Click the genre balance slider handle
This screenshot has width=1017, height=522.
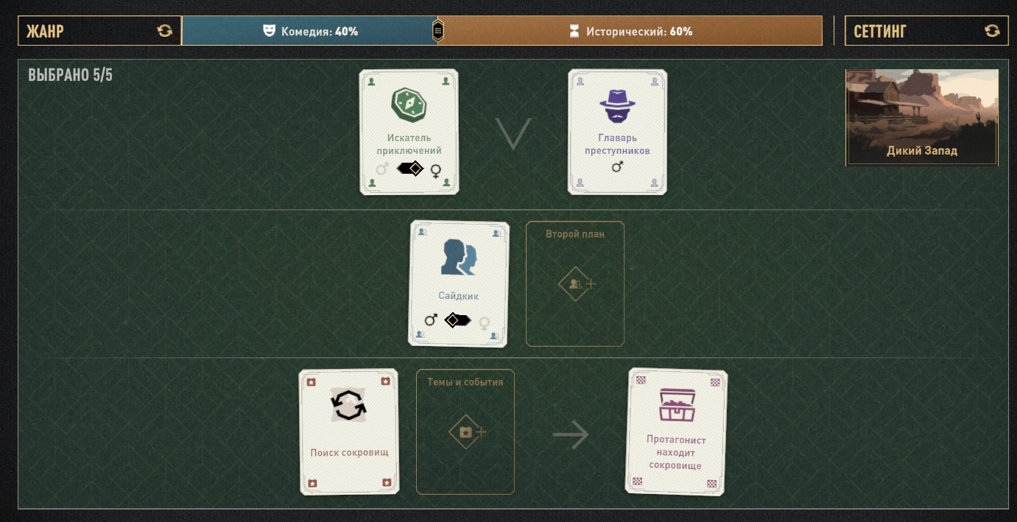pyautogui.click(x=438, y=31)
